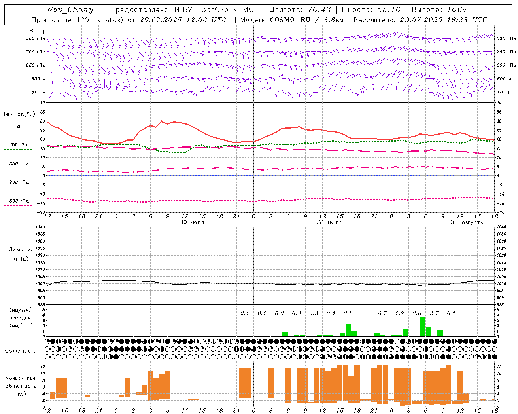The width and height of the screenshot is (518, 414).
Task: Click the "(мм/1ч.)" precipitation unit label
Action: 21,325
